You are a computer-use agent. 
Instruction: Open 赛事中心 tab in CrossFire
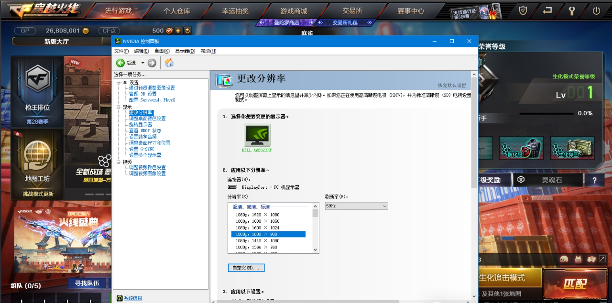coord(411,11)
